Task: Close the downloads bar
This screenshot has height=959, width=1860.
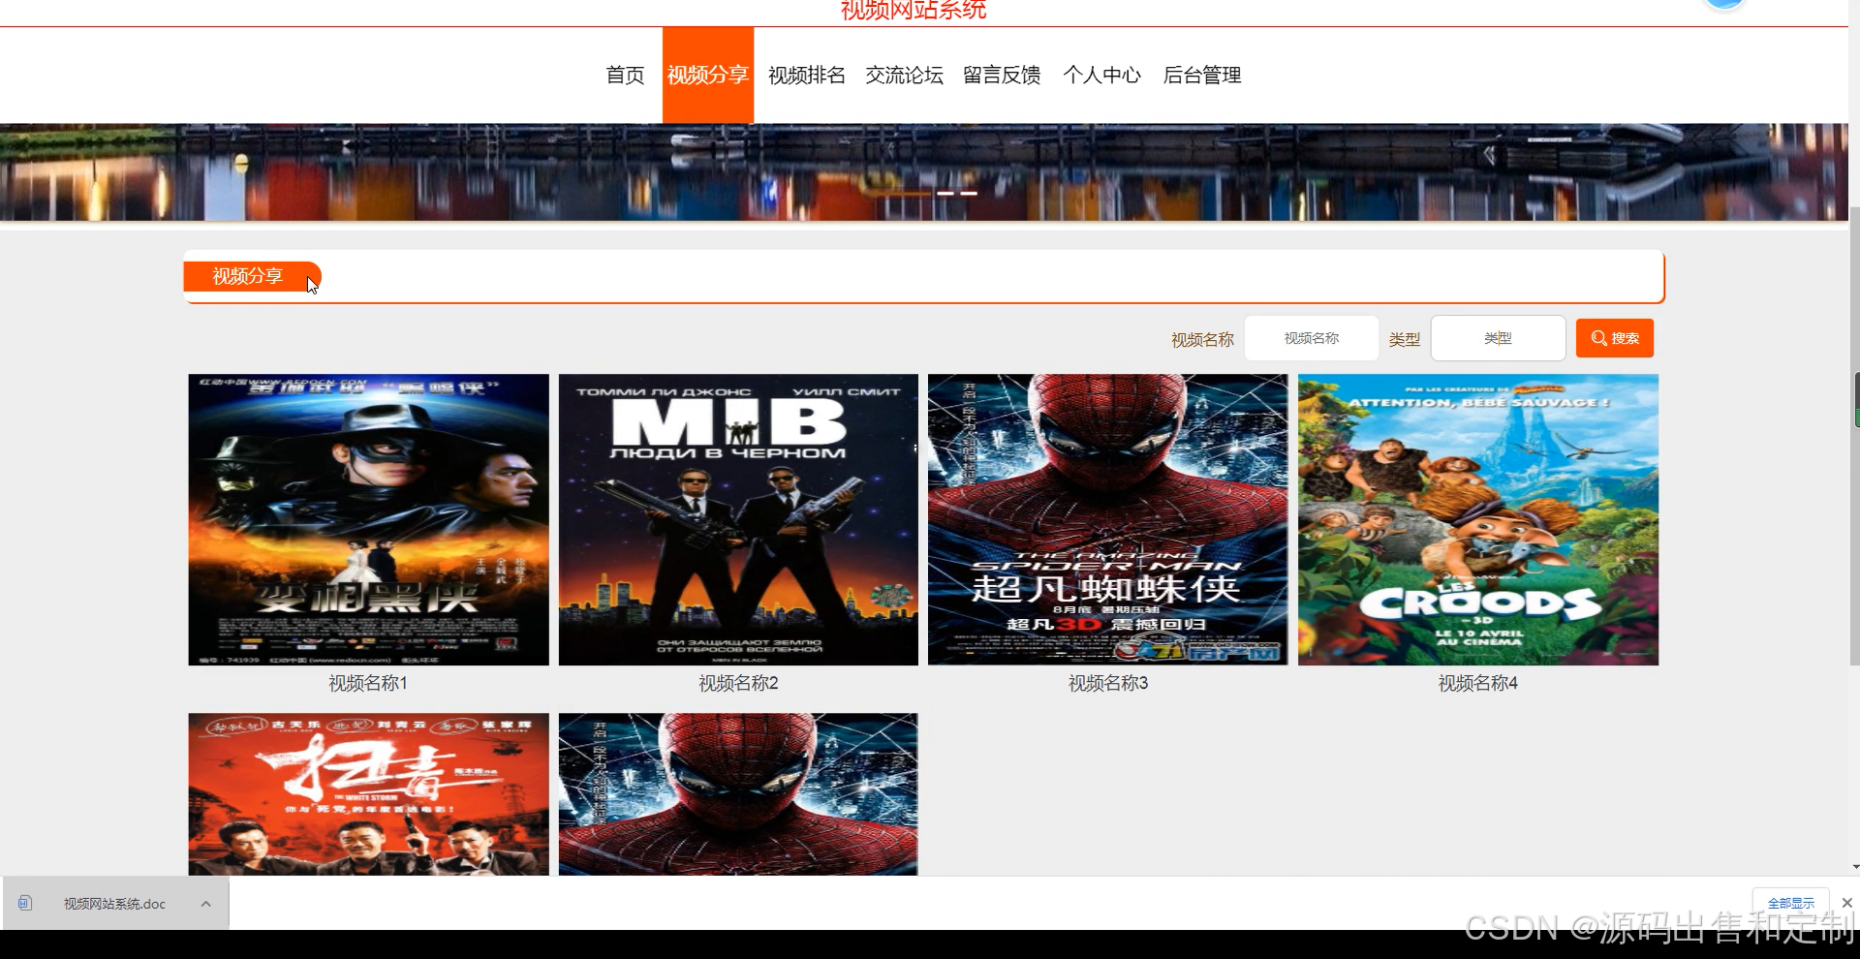Action: tap(1846, 903)
